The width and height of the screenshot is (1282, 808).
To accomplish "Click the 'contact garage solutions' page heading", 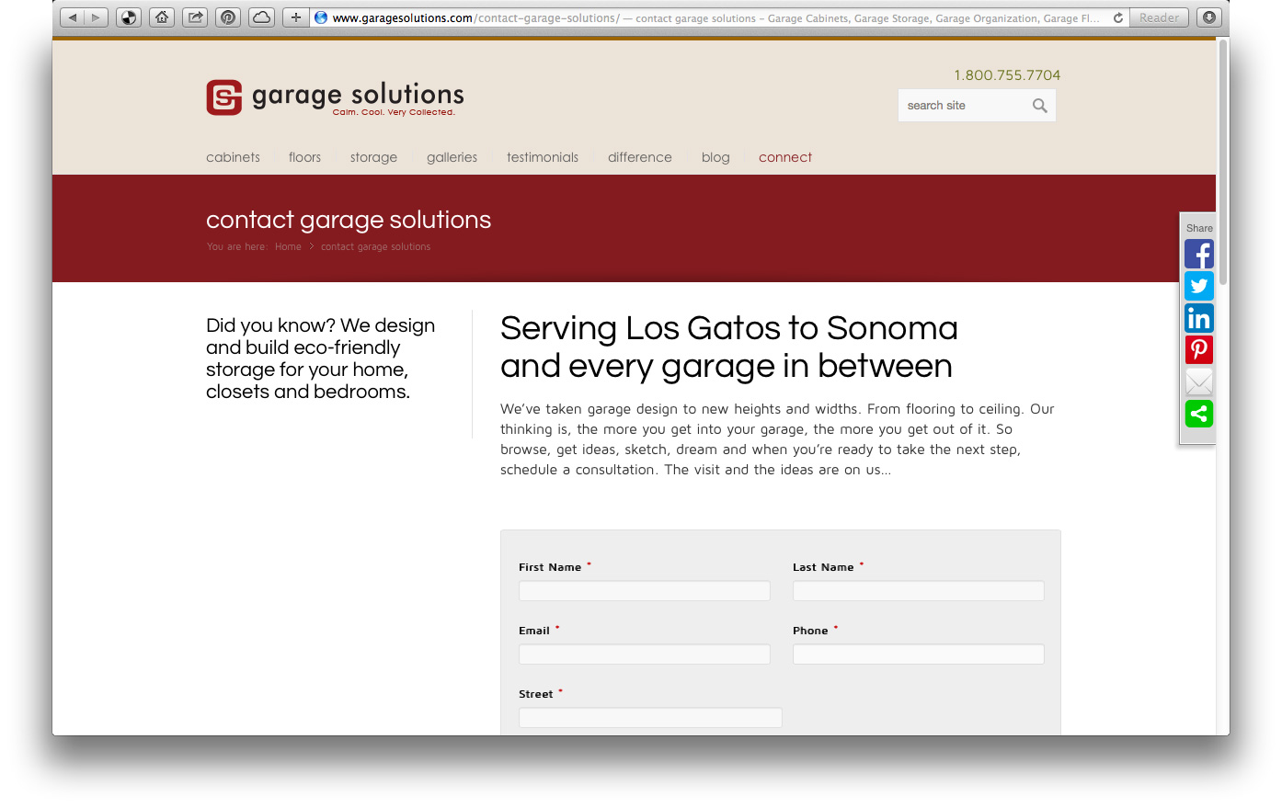I will (349, 220).
